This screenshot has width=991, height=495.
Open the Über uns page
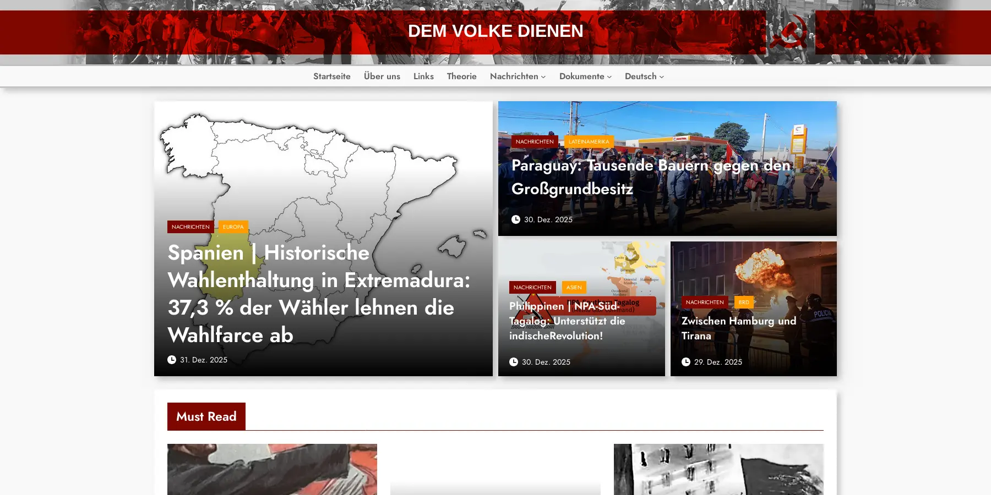(x=382, y=76)
